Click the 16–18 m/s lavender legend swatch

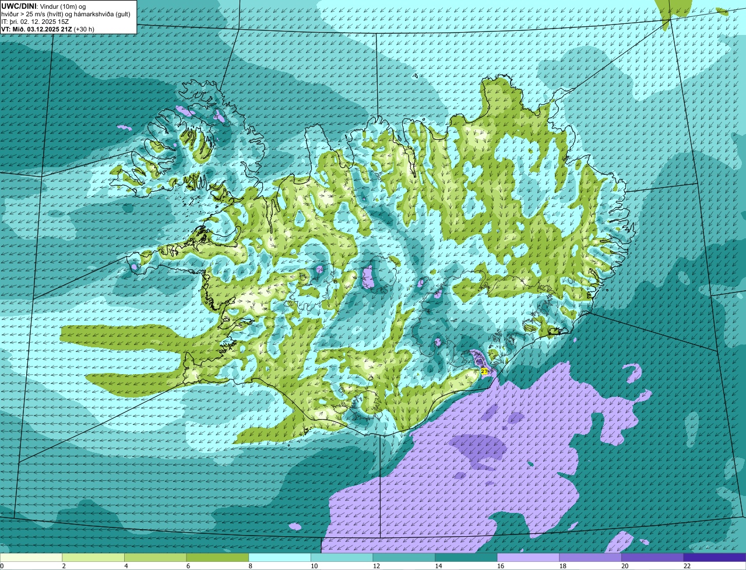click(529, 557)
